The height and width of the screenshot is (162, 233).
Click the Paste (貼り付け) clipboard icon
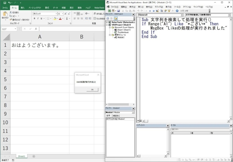(x=5, y=14)
